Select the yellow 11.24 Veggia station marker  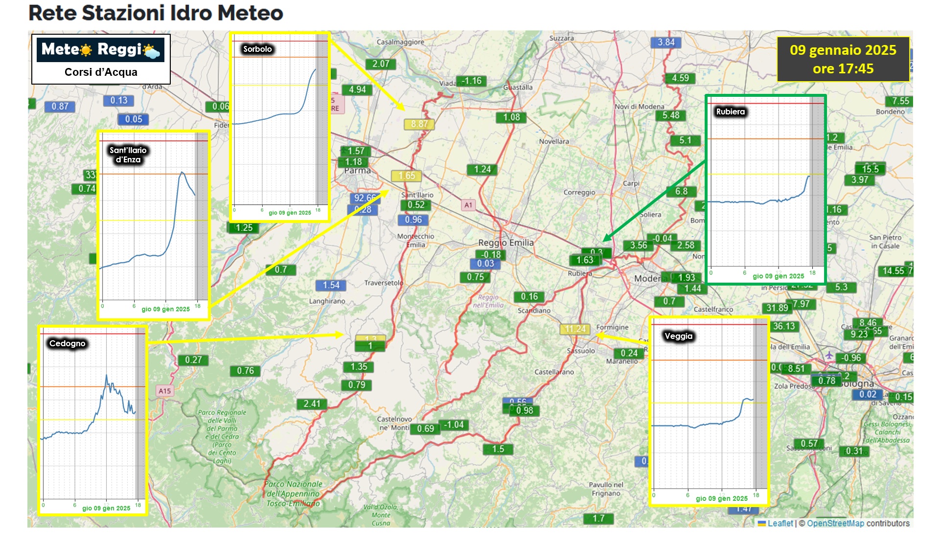pos(575,329)
